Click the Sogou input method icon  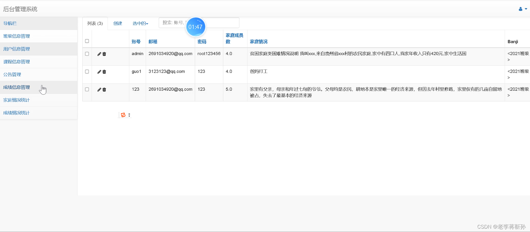[123, 115]
